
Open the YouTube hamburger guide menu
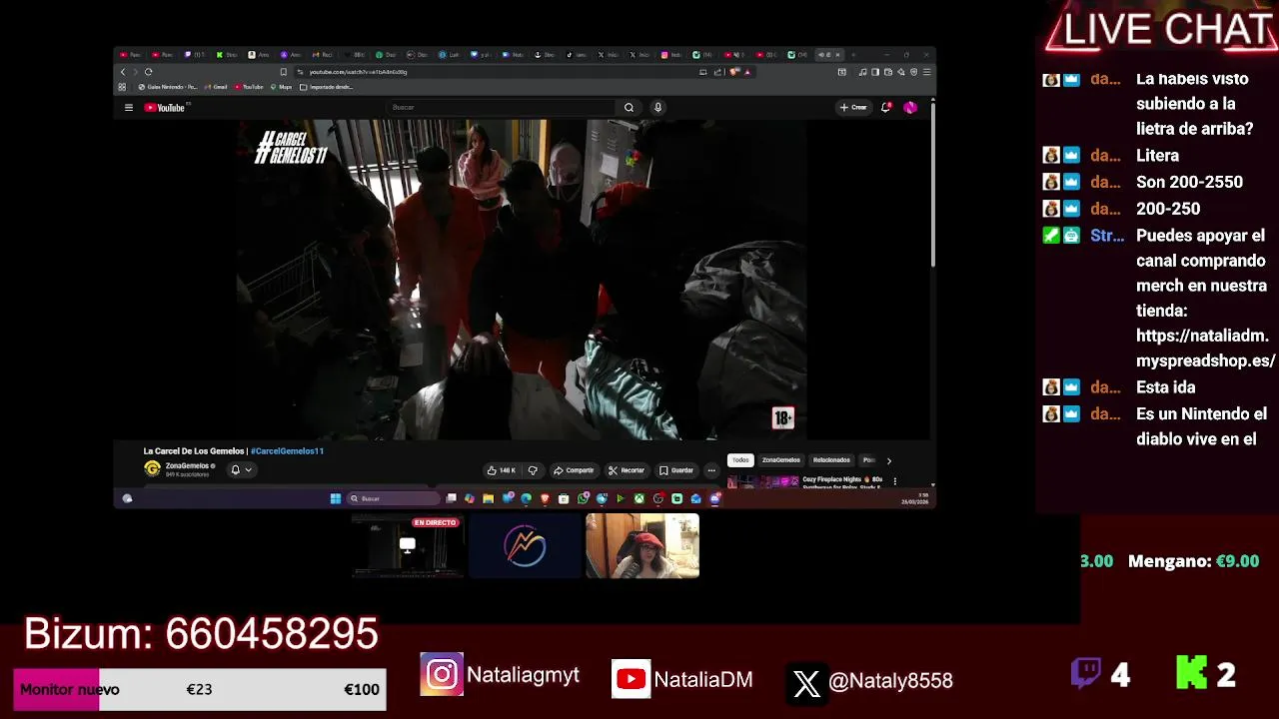pos(128,107)
